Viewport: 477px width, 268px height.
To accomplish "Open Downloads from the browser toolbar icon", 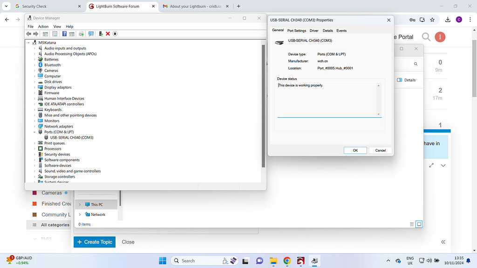I will click(x=448, y=20).
